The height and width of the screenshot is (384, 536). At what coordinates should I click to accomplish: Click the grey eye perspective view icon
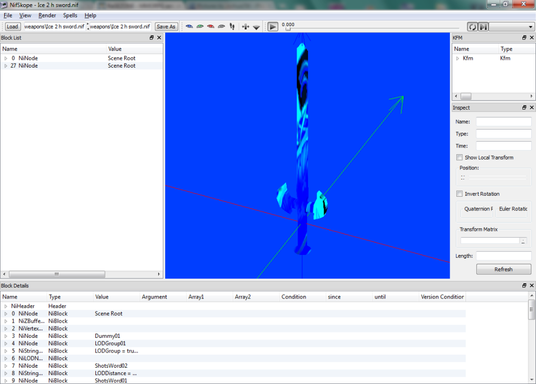click(221, 26)
